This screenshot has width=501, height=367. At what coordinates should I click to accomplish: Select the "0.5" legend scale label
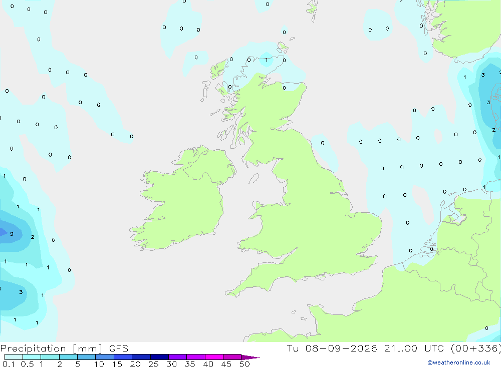pos(27,364)
